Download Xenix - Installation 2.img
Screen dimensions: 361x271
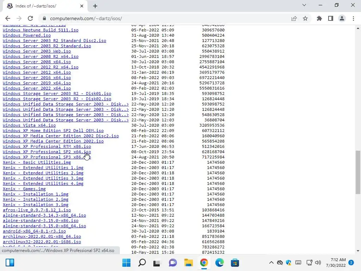[36, 200]
